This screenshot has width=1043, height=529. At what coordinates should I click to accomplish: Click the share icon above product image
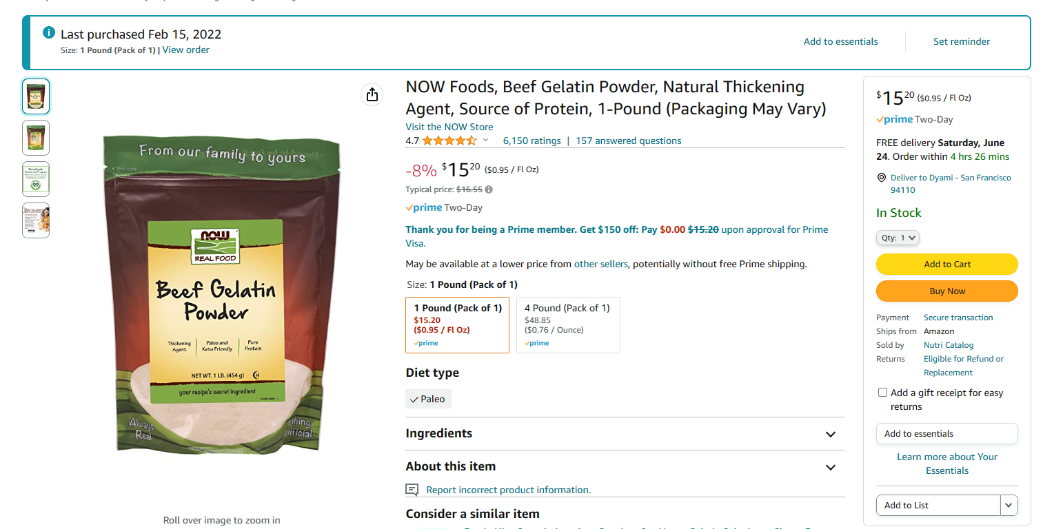(x=372, y=94)
